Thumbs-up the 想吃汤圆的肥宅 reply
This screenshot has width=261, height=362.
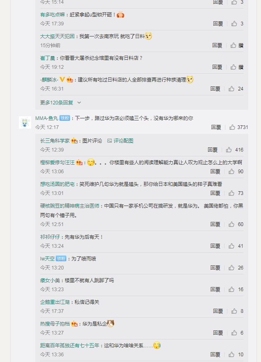pyautogui.click(x=231, y=193)
